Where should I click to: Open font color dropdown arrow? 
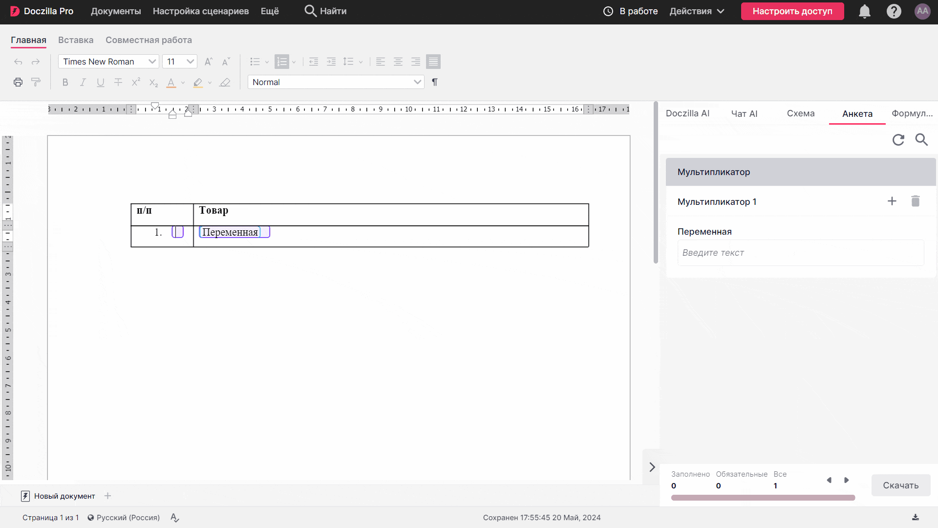click(183, 83)
